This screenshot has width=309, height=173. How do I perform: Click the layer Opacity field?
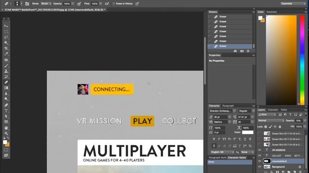coord(299,121)
